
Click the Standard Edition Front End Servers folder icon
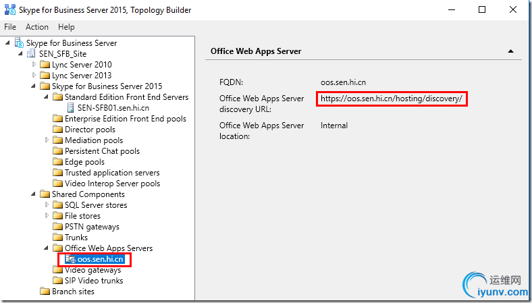pyautogui.click(x=57, y=97)
